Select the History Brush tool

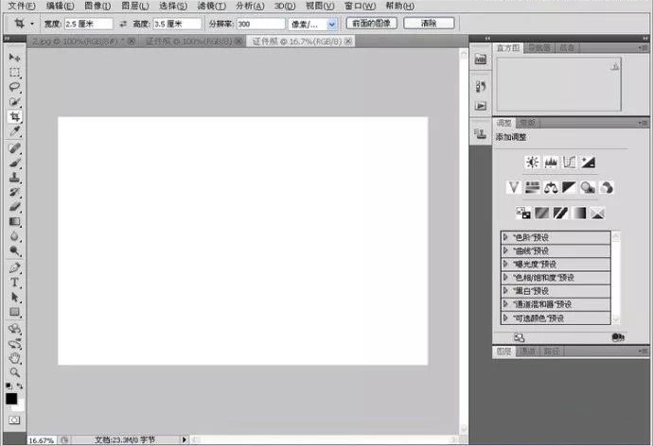[14, 192]
